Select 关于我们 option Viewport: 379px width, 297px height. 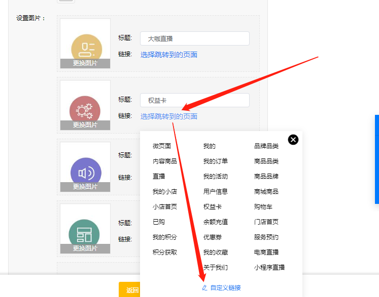[216, 268]
